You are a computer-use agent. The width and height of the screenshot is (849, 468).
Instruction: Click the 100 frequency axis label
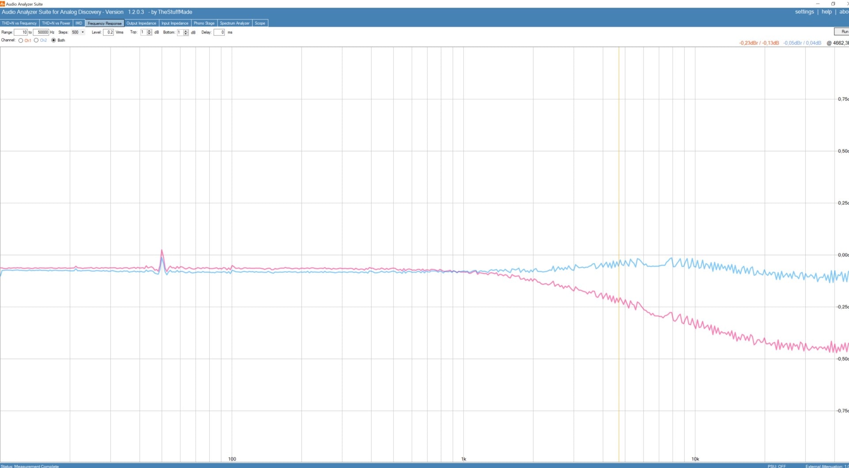coord(232,459)
